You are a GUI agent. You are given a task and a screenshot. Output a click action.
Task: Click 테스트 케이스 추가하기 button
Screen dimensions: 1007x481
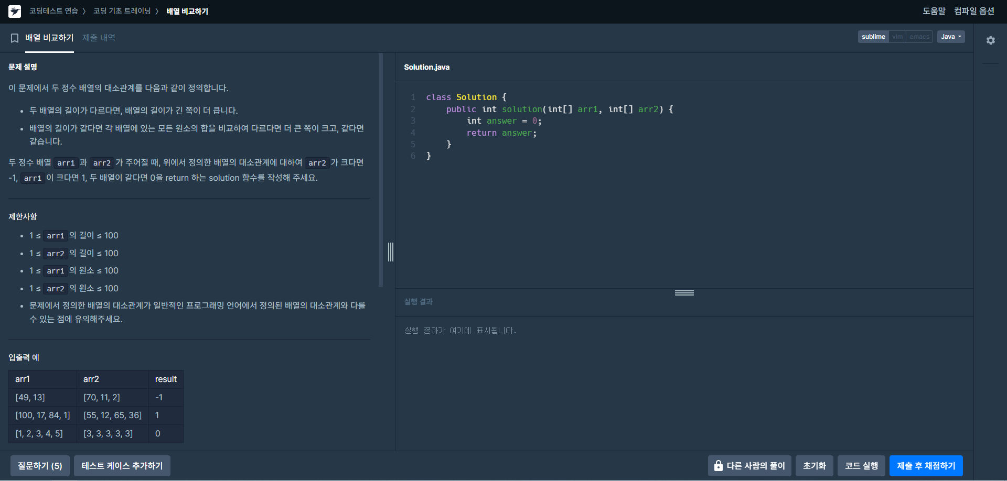point(122,466)
